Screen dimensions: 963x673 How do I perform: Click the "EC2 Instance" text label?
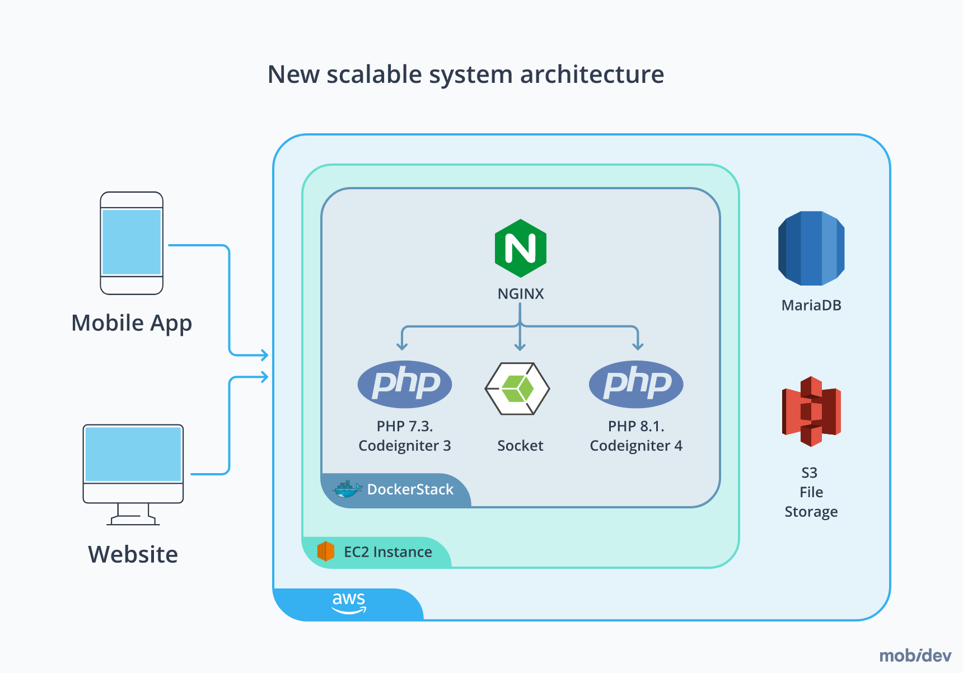(x=387, y=553)
